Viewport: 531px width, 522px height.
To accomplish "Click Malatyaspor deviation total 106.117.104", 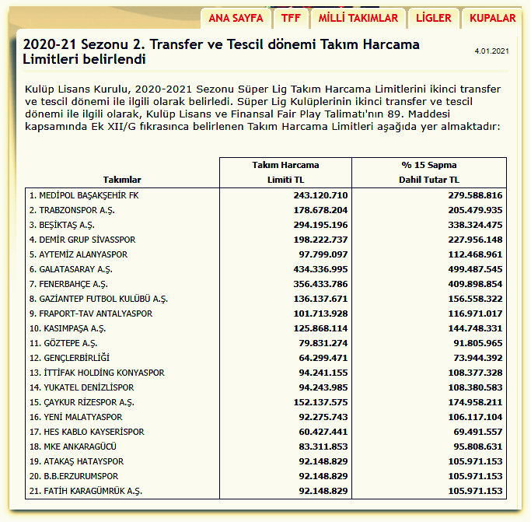I will [475, 417].
